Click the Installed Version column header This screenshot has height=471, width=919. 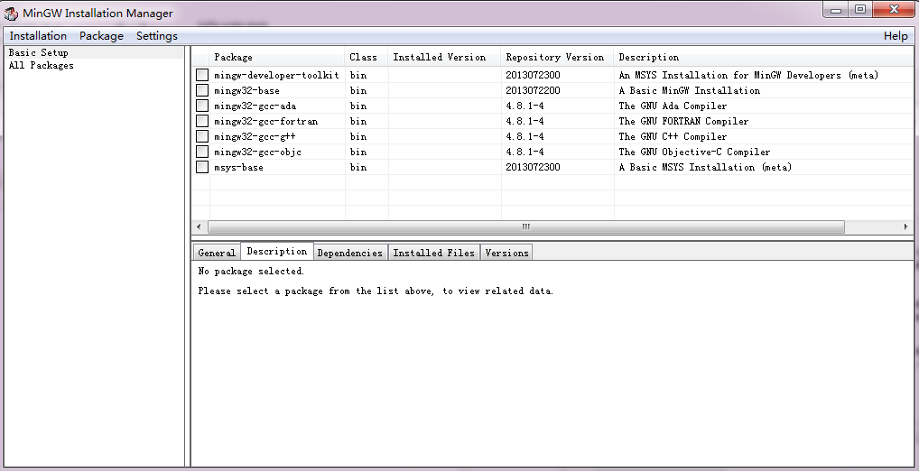[444, 57]
